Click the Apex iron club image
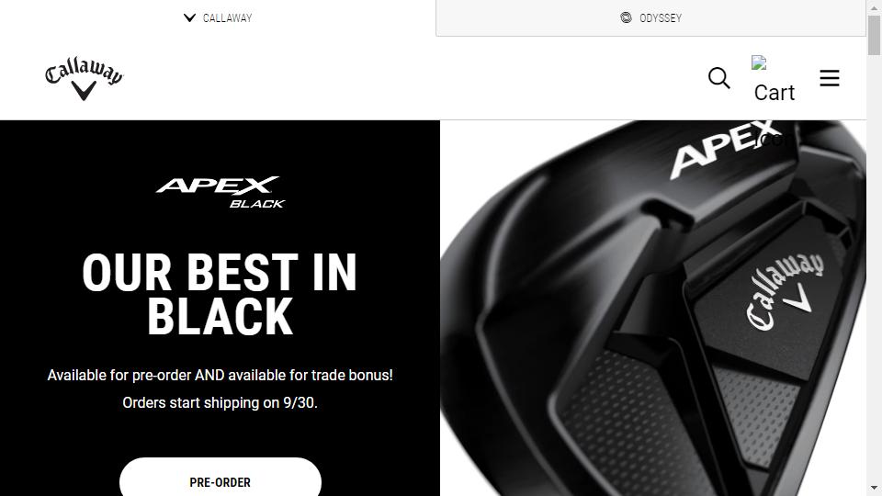 tap(653, 309)
